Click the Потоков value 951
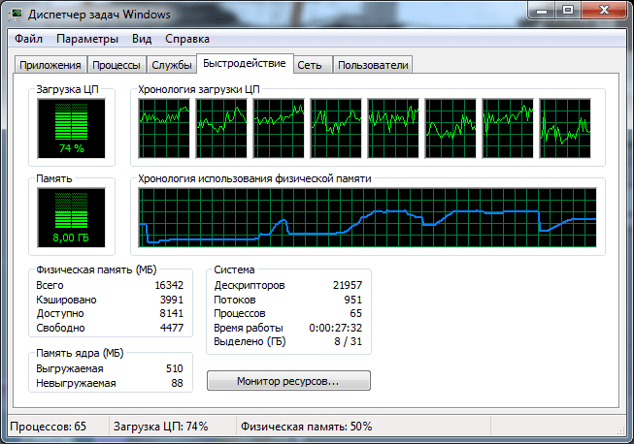 tap(353, 300)
